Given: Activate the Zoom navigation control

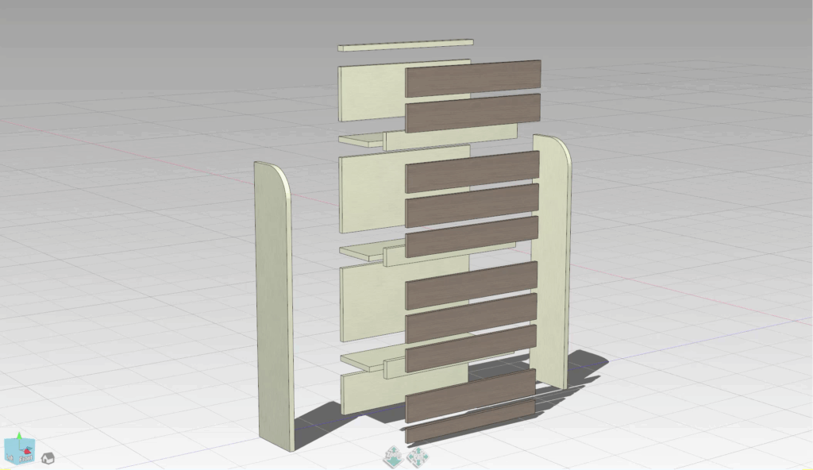Looking at the screenshot, I should pos(392,456).
